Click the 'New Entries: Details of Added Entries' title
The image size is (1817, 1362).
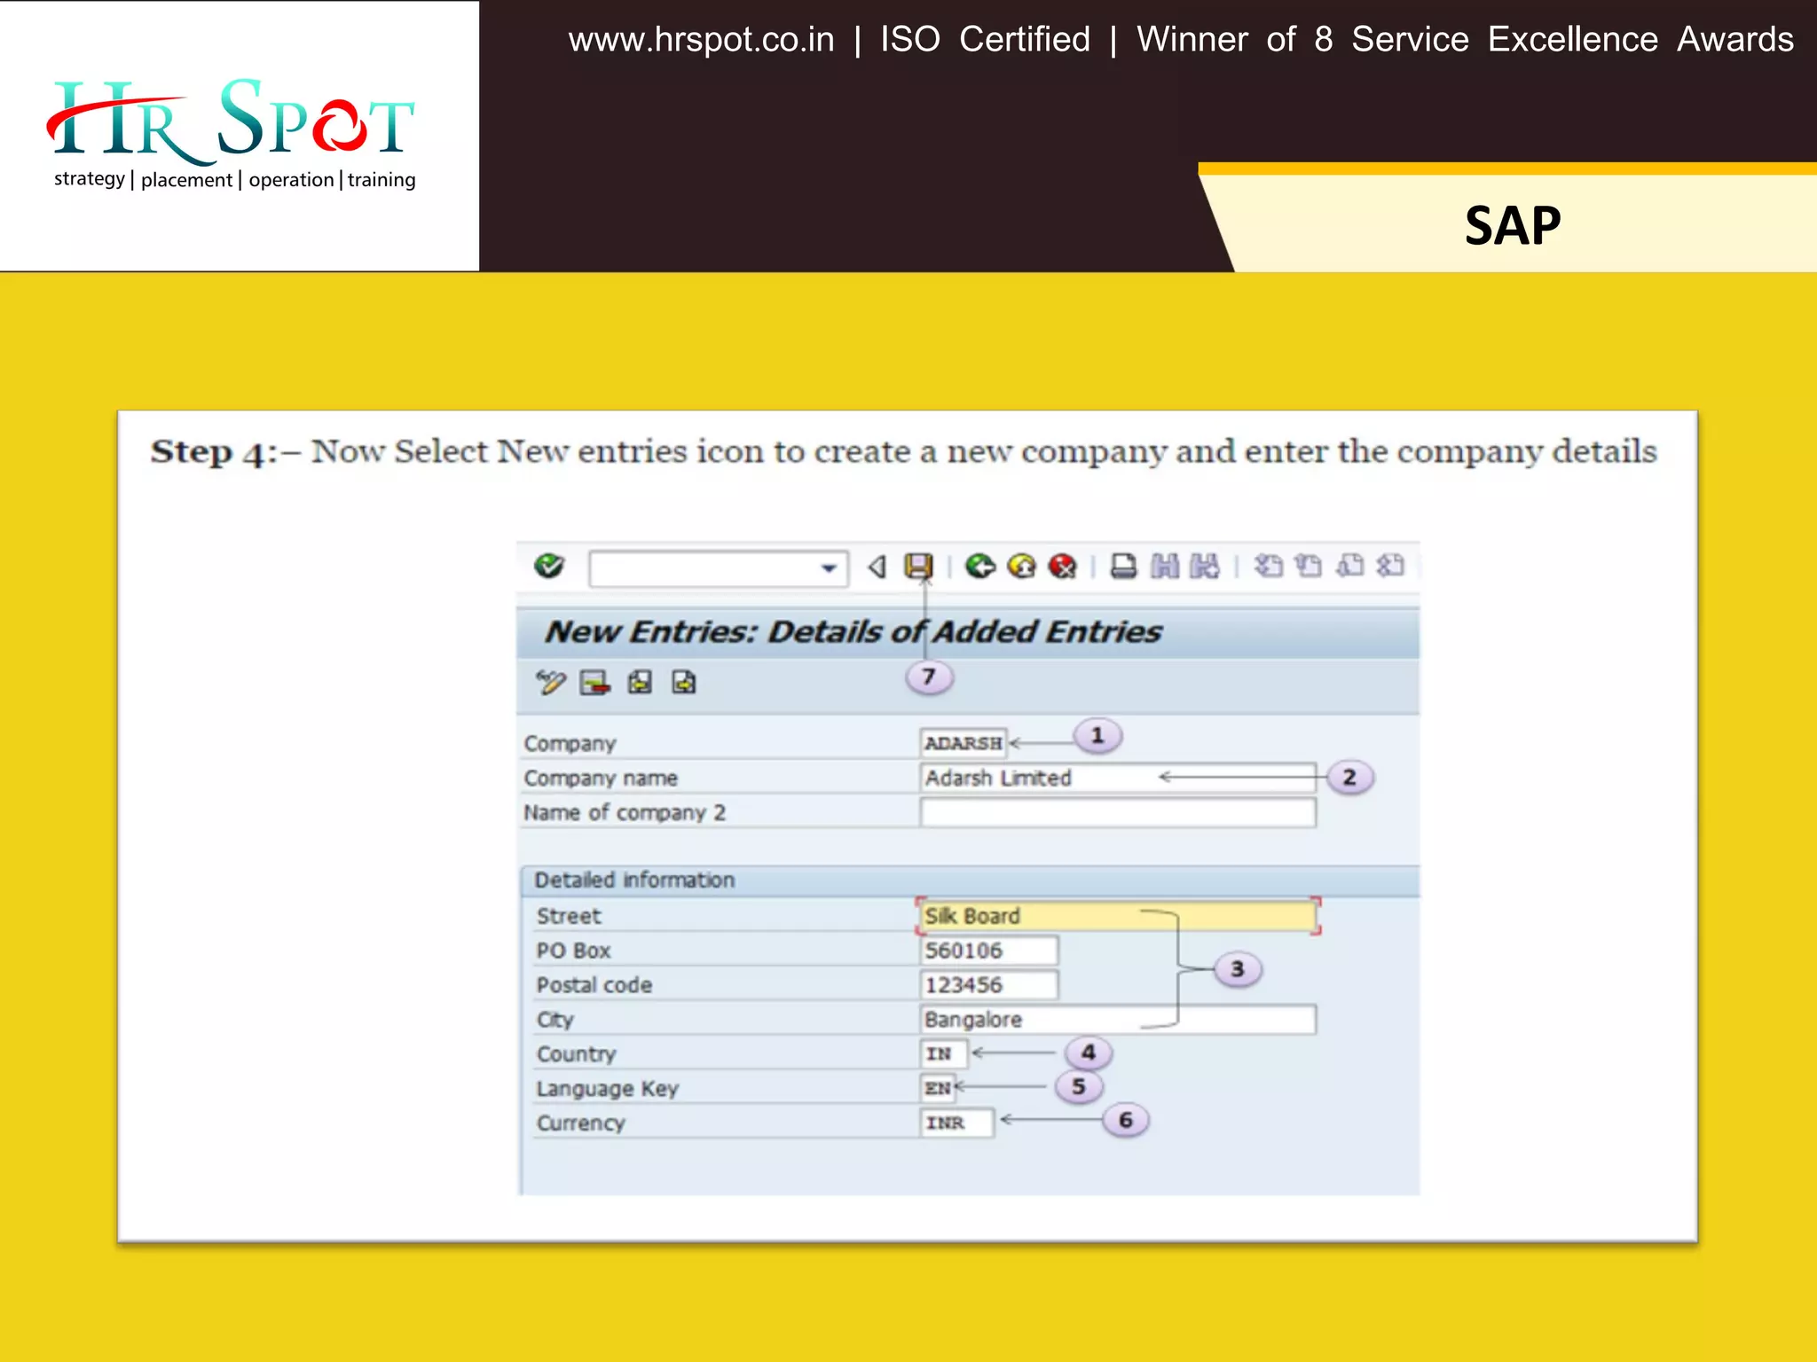click(x=853, y=631)
